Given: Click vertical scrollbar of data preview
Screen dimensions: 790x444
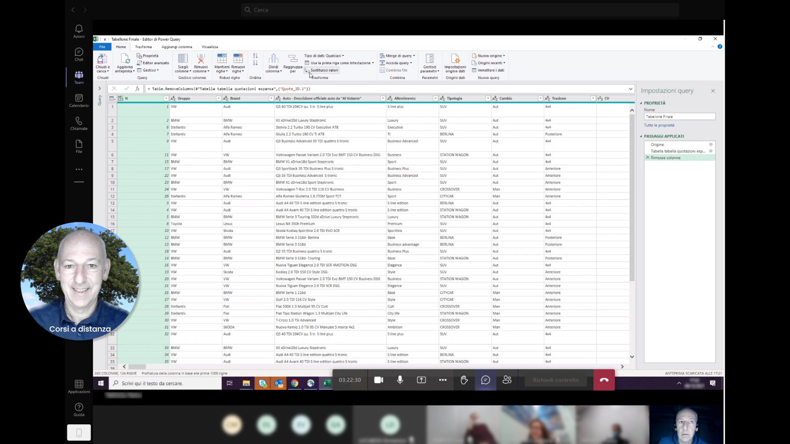Looking at the screenshot, I should (632, 197).
